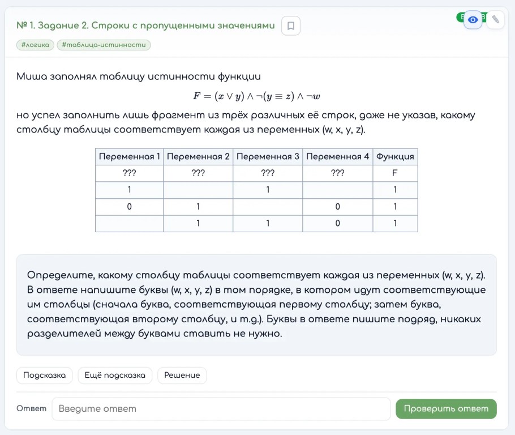
Task: Show Ещё подсказка hint
Action: [115, 375]
